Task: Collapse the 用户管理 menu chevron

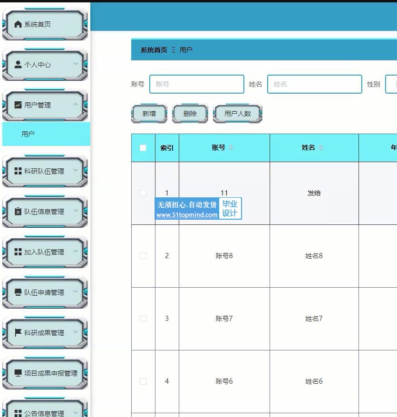Action: [x=75, y=105]
